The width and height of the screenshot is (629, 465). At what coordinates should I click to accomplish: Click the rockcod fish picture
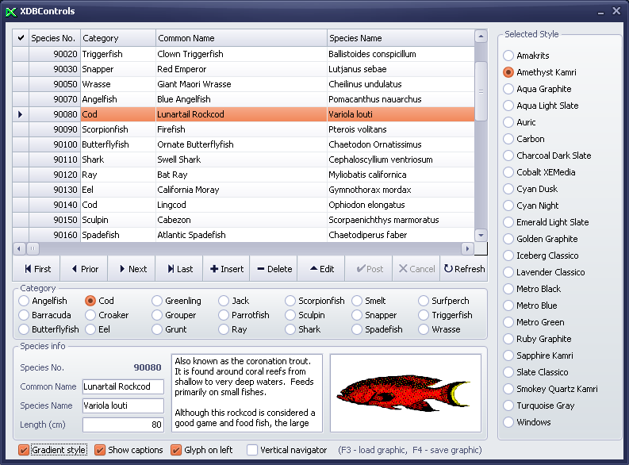[405, 393]
